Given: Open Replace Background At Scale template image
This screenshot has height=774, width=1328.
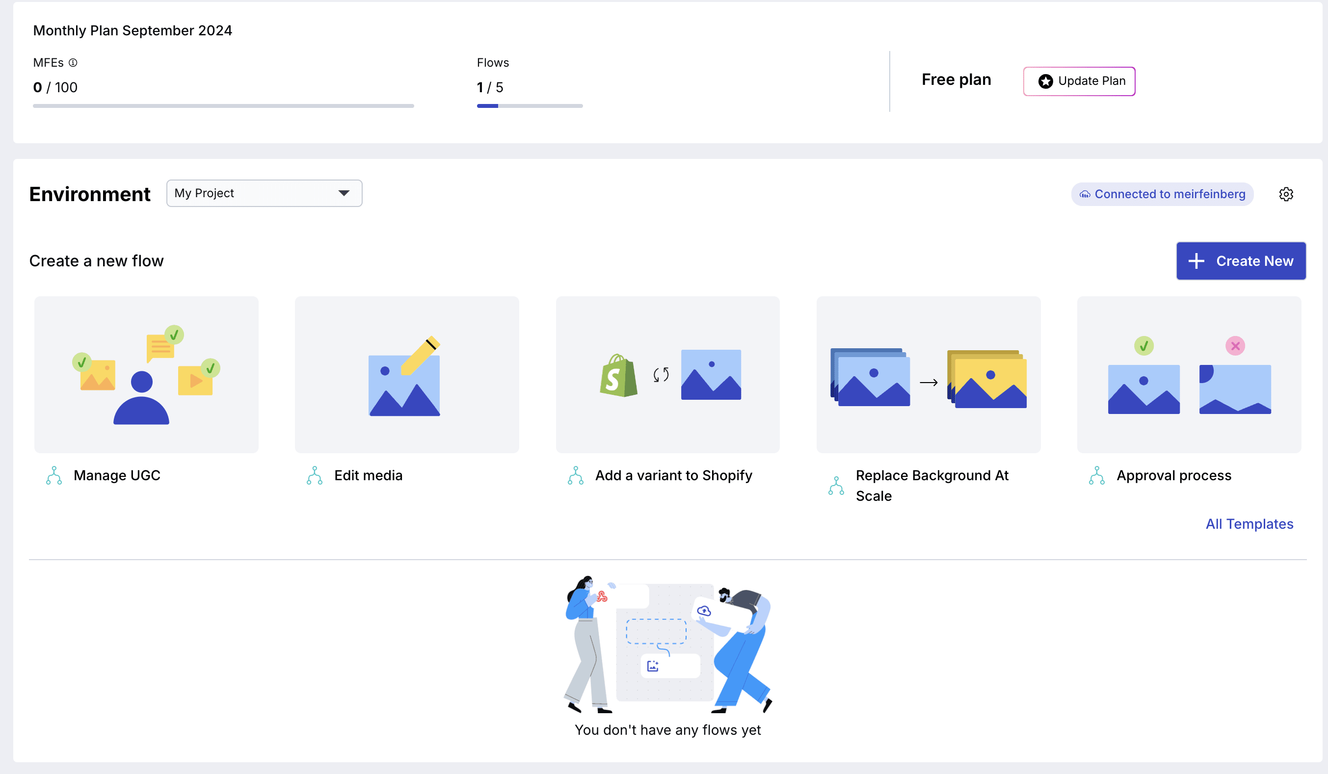Looking at the screenshot, I should [x=928, y=374].
